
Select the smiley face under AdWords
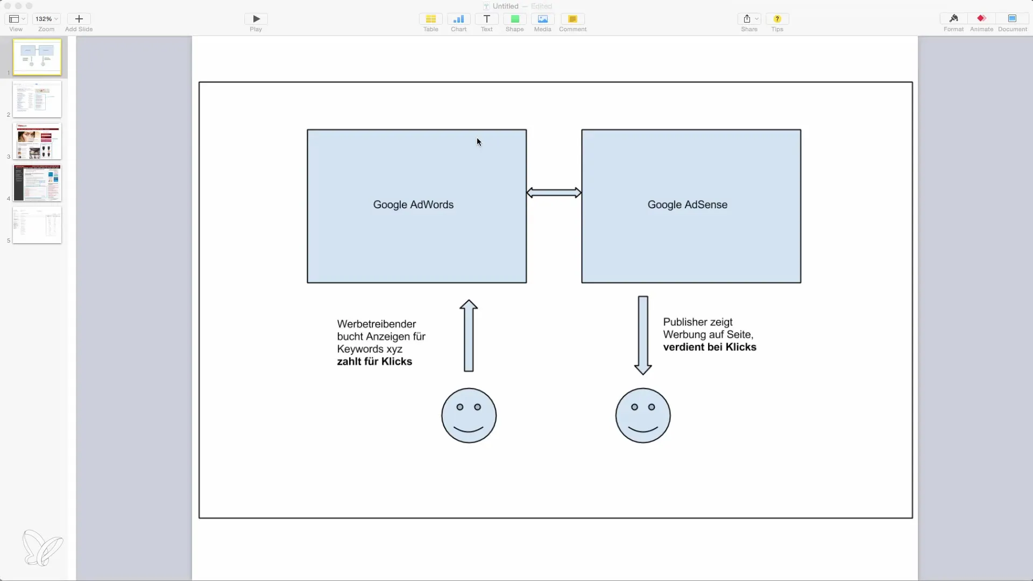(469, 415)
